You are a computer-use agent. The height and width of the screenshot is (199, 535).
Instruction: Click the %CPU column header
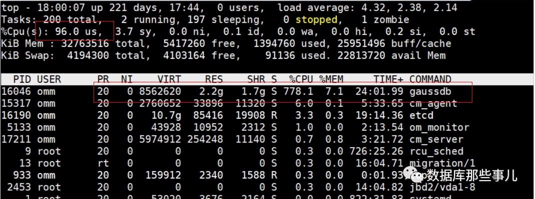[301, 80]
